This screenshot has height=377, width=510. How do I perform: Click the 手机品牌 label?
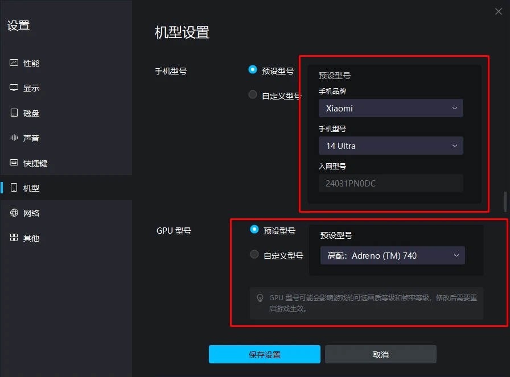tap(332, 92)
